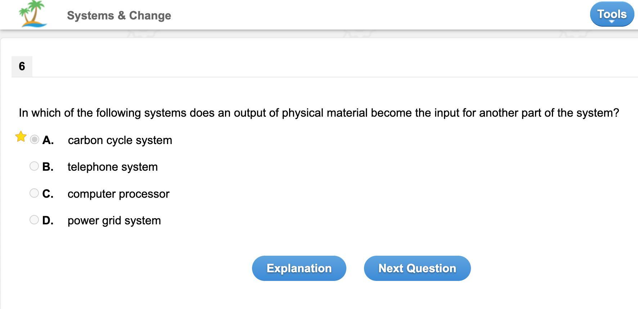Choose the "carbon cycle system" answer text
This screenshot has width=638, height=309.
click(x=120, y=140)
